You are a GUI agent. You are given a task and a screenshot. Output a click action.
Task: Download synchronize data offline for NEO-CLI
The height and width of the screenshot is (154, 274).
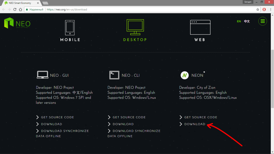(x=134, y=133)
